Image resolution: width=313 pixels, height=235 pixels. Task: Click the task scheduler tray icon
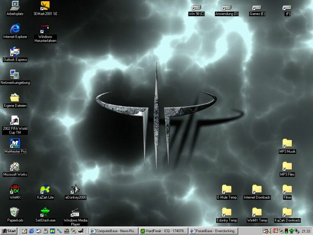click(x=266, y=231)
